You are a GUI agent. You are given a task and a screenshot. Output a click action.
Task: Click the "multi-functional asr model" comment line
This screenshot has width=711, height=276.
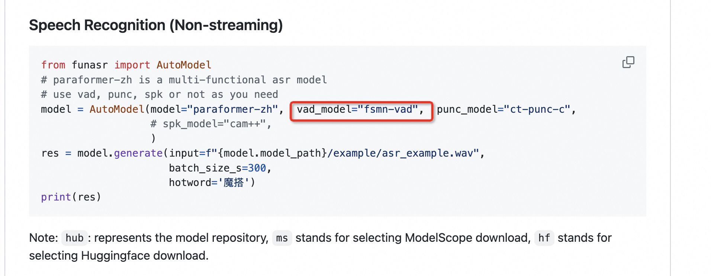(184, 80)
